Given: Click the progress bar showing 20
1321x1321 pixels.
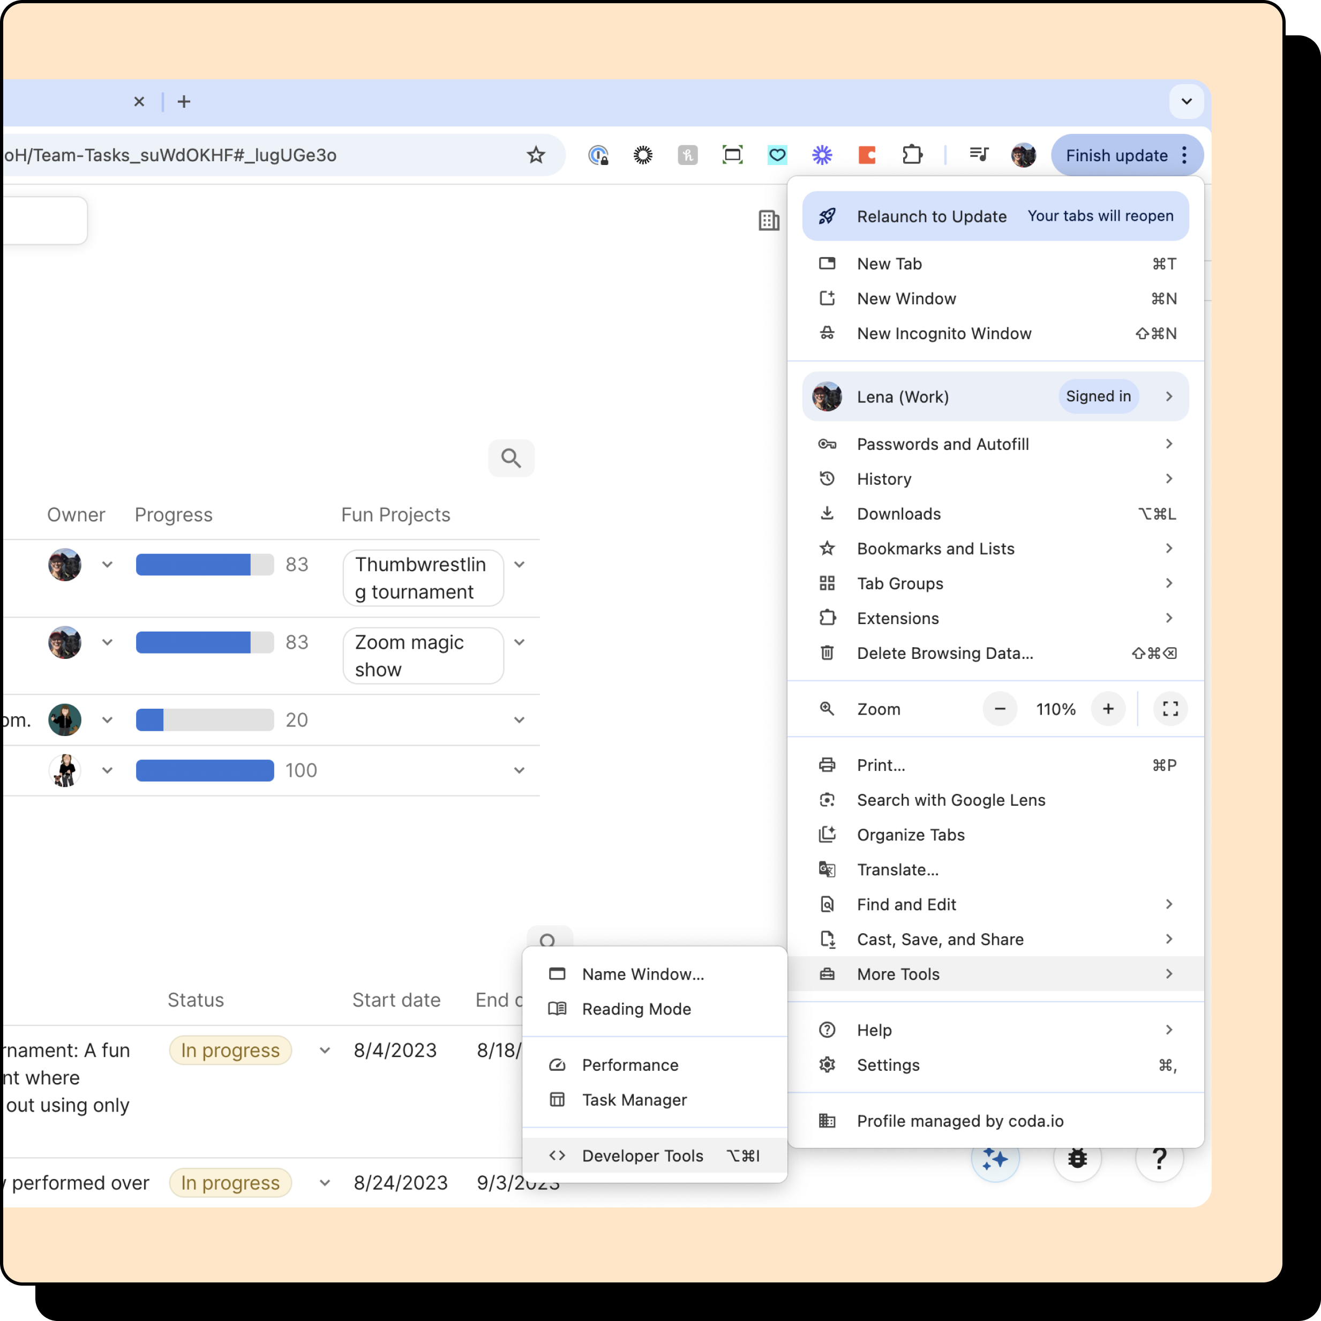Looking at the screenshot, I should [x=205, y=720].
